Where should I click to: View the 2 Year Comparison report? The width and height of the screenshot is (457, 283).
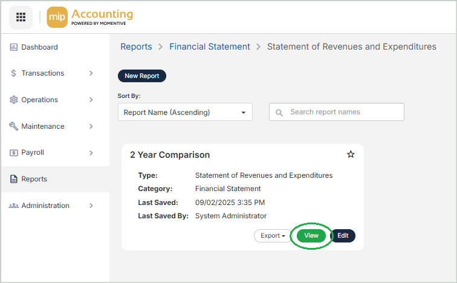tap(311, 236)
